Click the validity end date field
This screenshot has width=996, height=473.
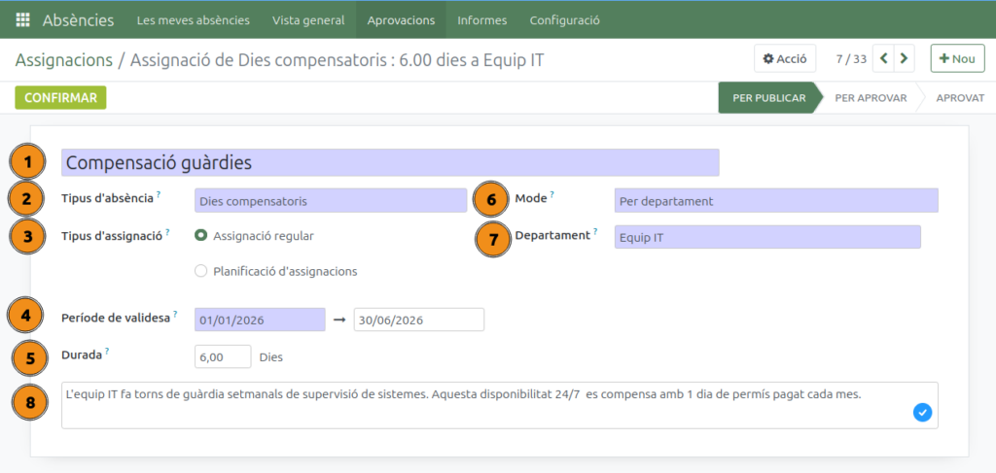point(418,321)
